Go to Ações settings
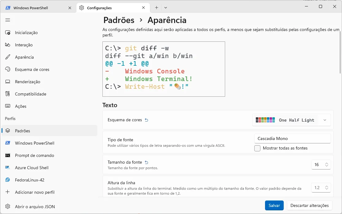342x214 pixels. [x=49, y=106]
